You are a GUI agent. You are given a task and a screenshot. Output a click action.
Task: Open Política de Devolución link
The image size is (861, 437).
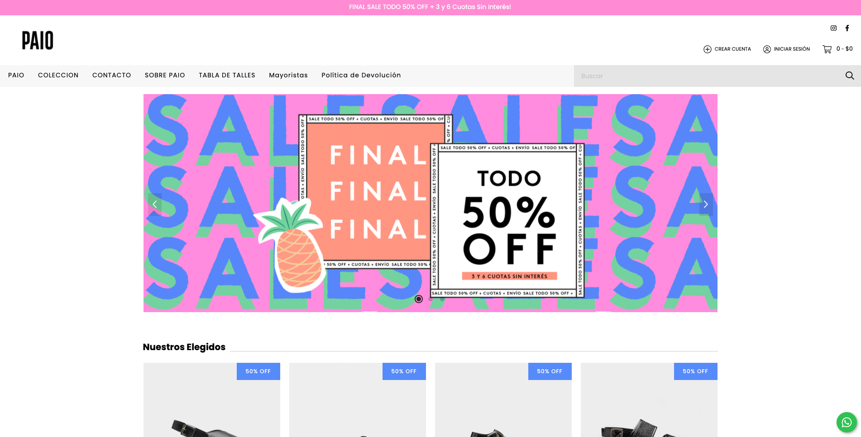point(361,75)
